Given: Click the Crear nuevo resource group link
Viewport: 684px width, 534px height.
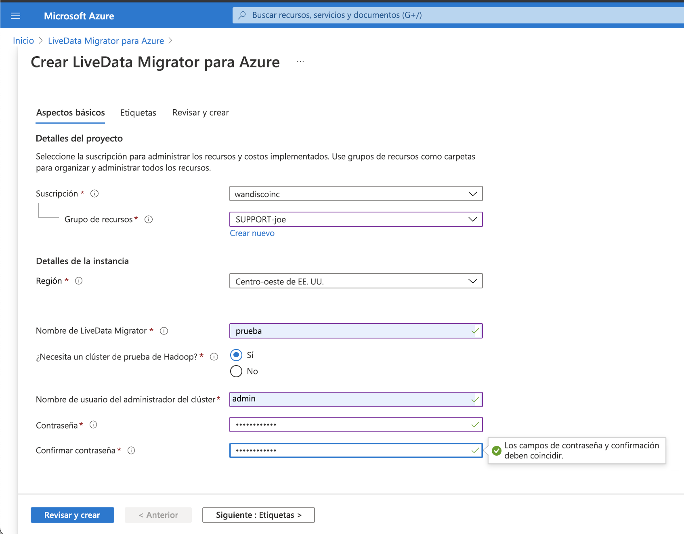Looking at the screenshot, I should coord(252,233).
